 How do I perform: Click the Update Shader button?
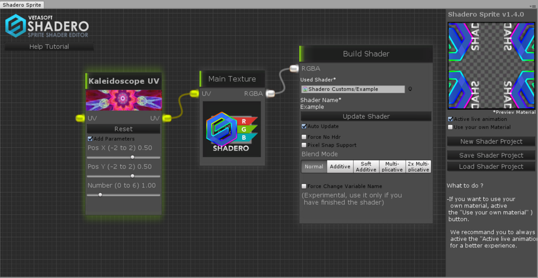(x=366, y=116)
